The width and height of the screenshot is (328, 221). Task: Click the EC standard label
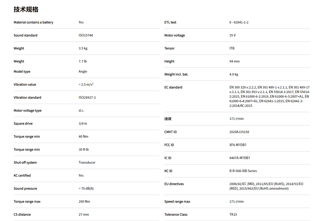tap(173, 87)
